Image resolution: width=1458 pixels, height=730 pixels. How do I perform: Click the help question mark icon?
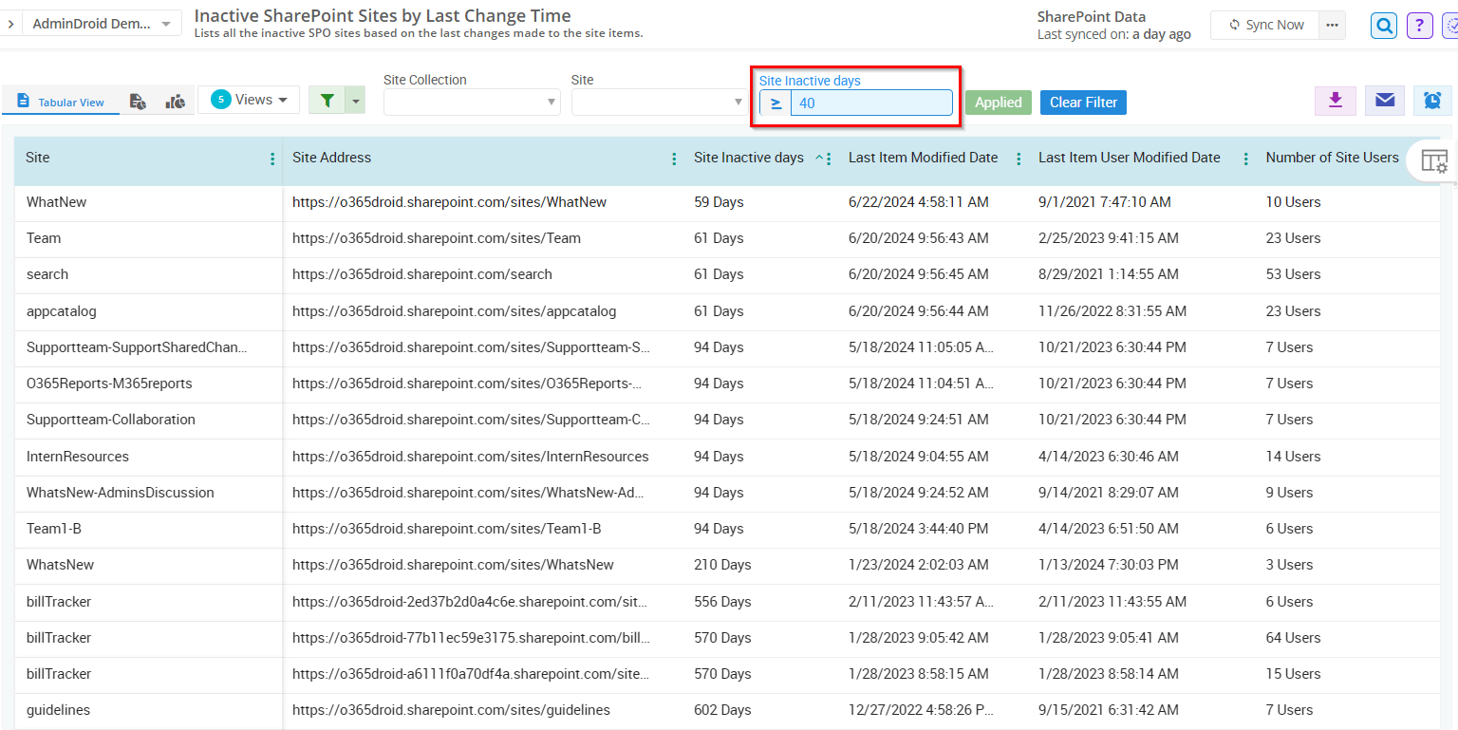click(x=1419, y=25)
